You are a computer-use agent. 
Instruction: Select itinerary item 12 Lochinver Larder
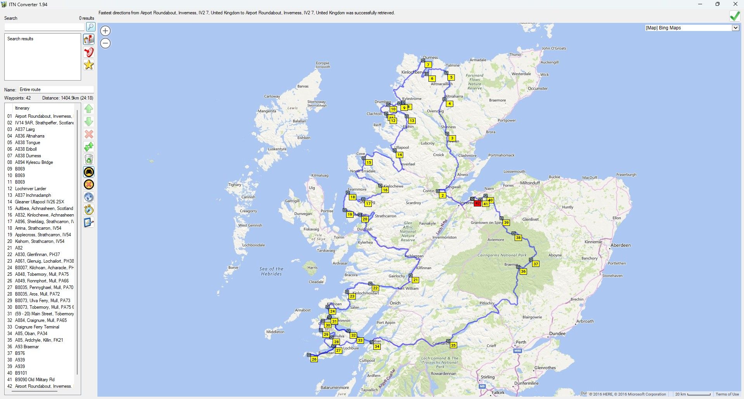pyautogui.click(x=31, y=189)
